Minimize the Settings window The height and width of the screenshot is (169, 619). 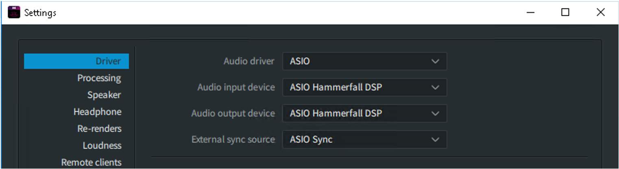(530, 13)
